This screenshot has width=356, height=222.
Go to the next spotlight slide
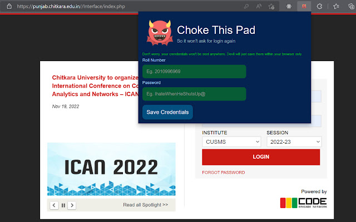tap(72, 205)
